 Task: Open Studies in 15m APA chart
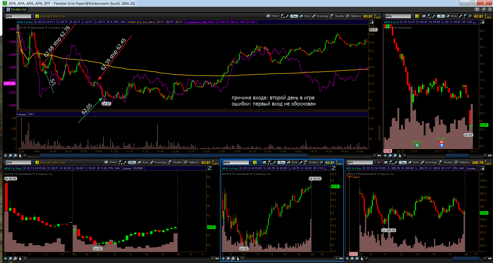[175, 162]
